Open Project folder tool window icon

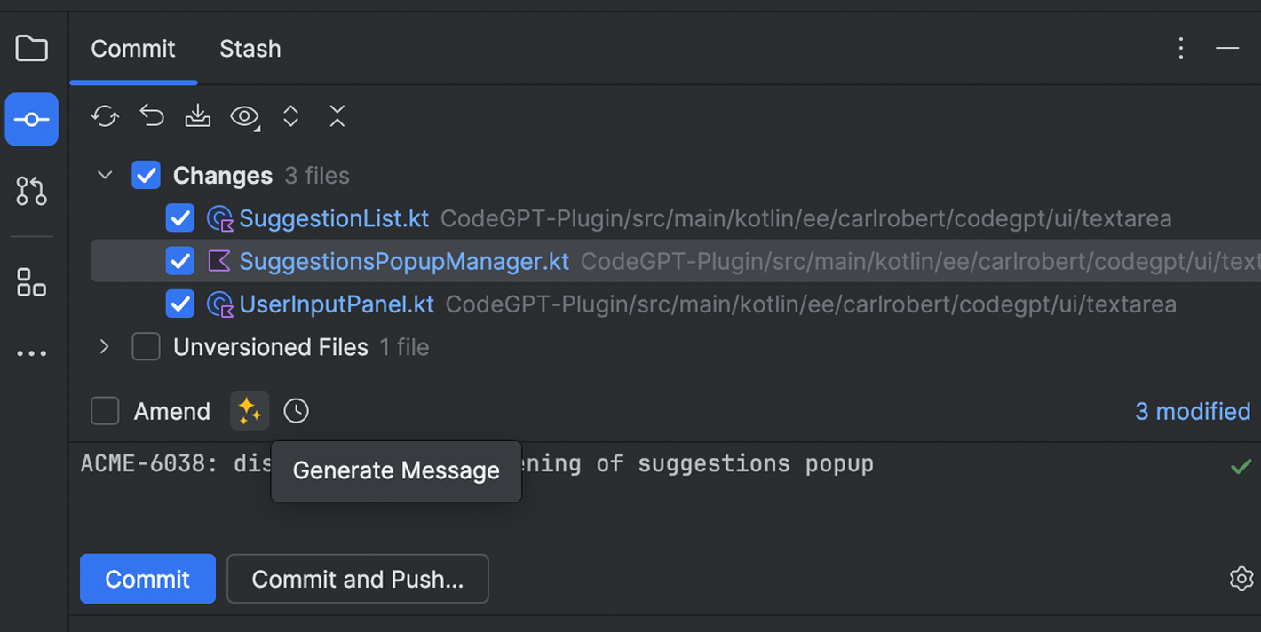(32, 48)
